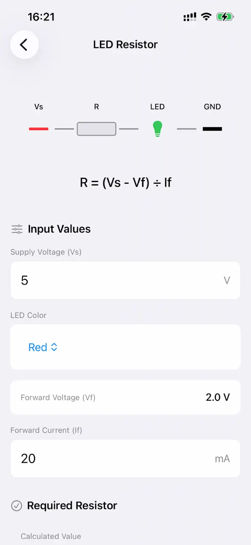This screenshot has width=251, height=545.
Task: Click the resistor symbol in the circuit diagram
Action: (96, 129)
